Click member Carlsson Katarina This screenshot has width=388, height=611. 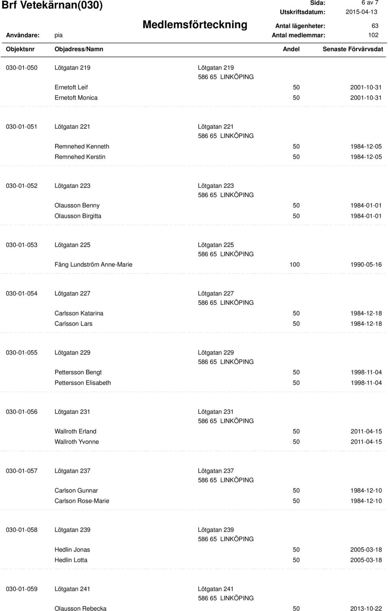tap(79, 313)
